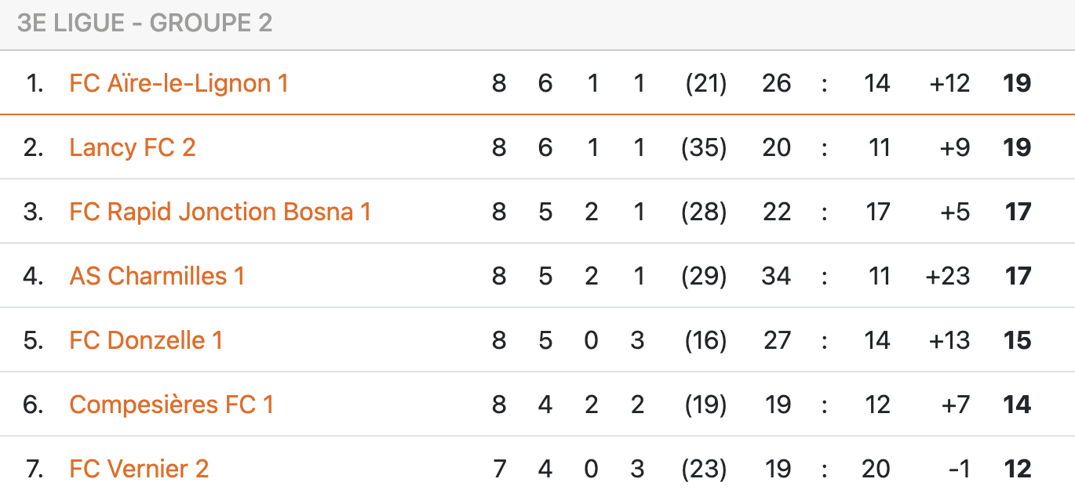Click FC Vernier 2's 7 matches played
The width and height of the screenshot is (1075, 497).
pyautogui.click(x=499, y=469)
